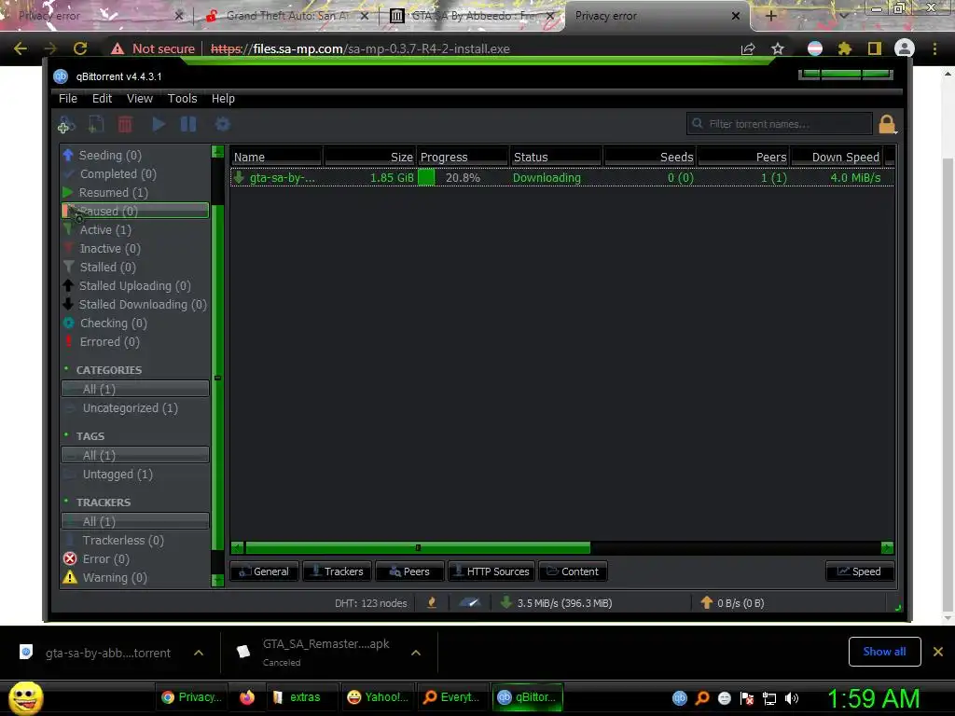Viewport: 955px width, 716px height.
Task: Sort torrents by Down Speed column header
Action: [837, 157]
